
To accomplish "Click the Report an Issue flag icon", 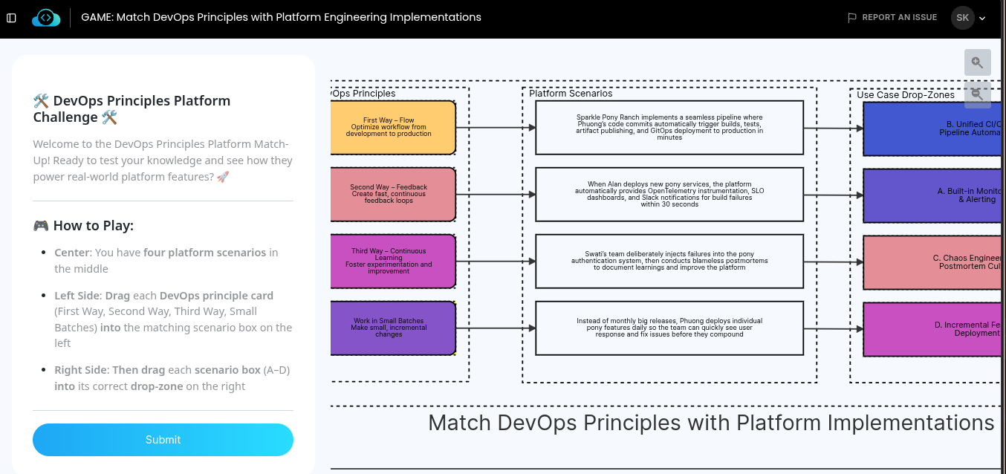I will point(852,17).
